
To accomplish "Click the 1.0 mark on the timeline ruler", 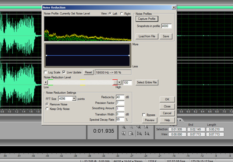I will click(9, 112).
